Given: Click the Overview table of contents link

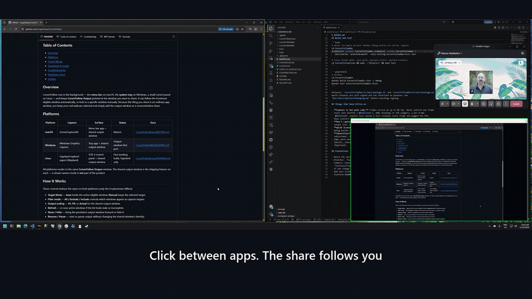Looking at the screenshot, I should click(53, 53).
